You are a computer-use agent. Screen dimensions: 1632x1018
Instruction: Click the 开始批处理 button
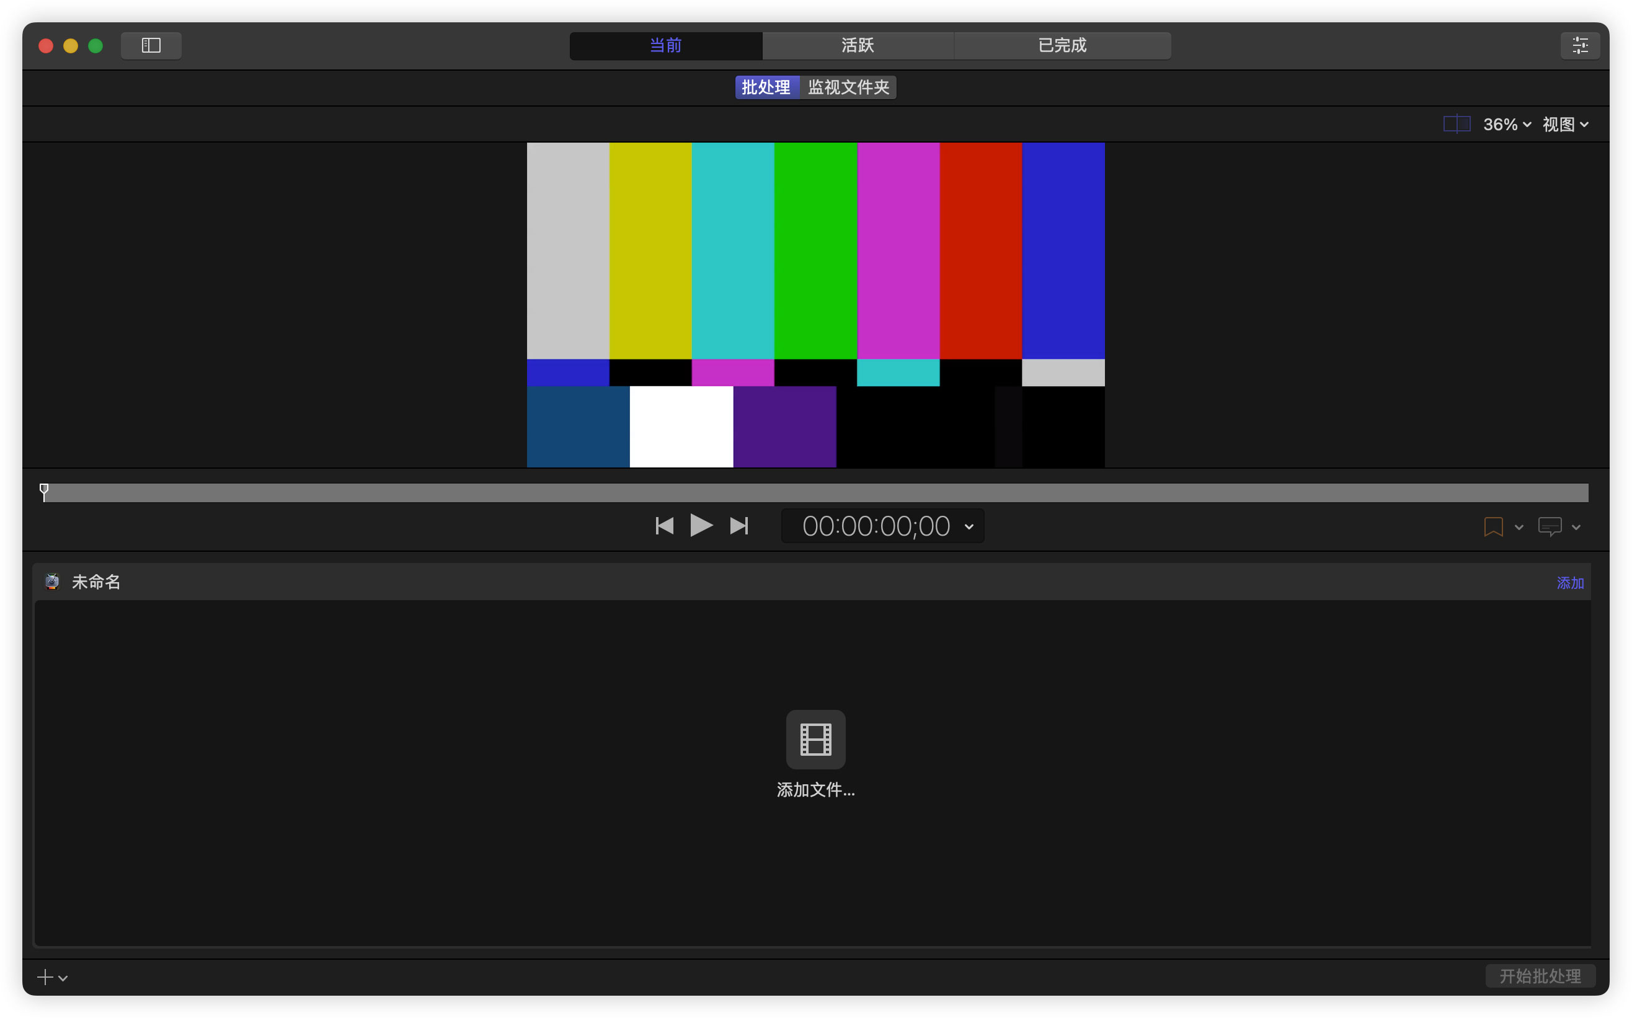click(x=1540, y=976)
